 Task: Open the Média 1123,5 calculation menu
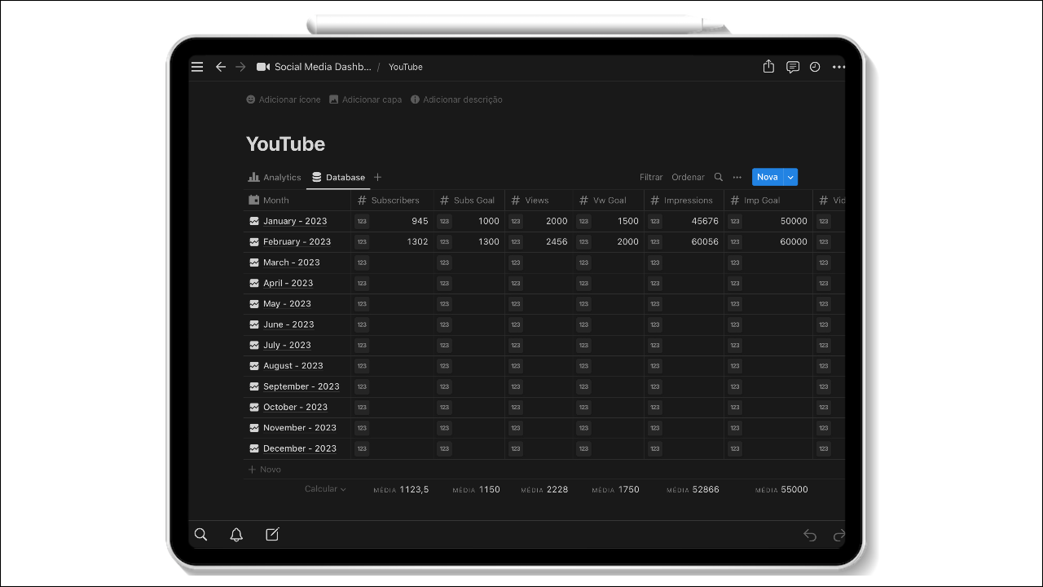pyautogui.click(x=401, y=489)
